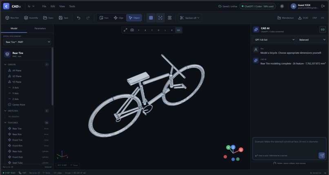Open the View menu
Viewport: 329px width, 175px height.
tap(62, 6)
